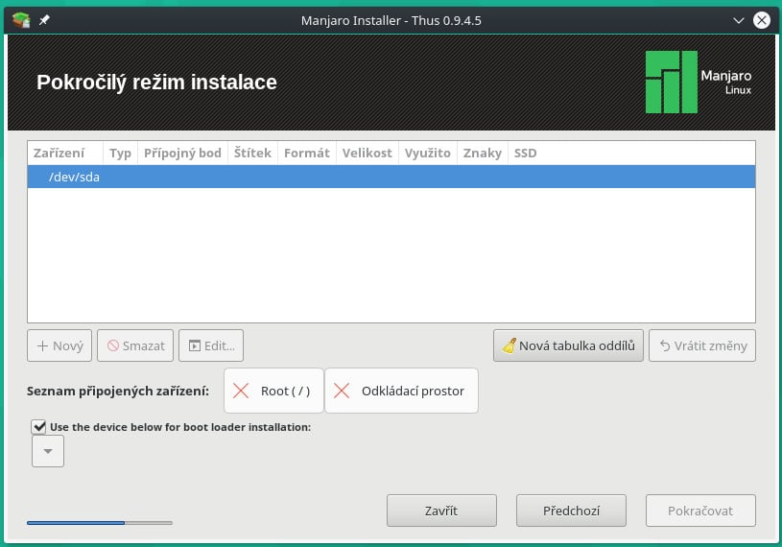Click the Využito column header
This screenshot has height=547, width=782.
(x=427, y=154)
